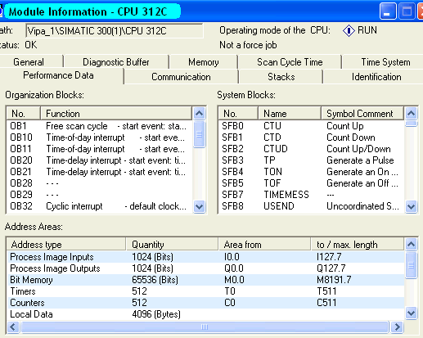Select the Bit Memory row
This screenshot has width=423, height=338.
[x=205, y=280]
